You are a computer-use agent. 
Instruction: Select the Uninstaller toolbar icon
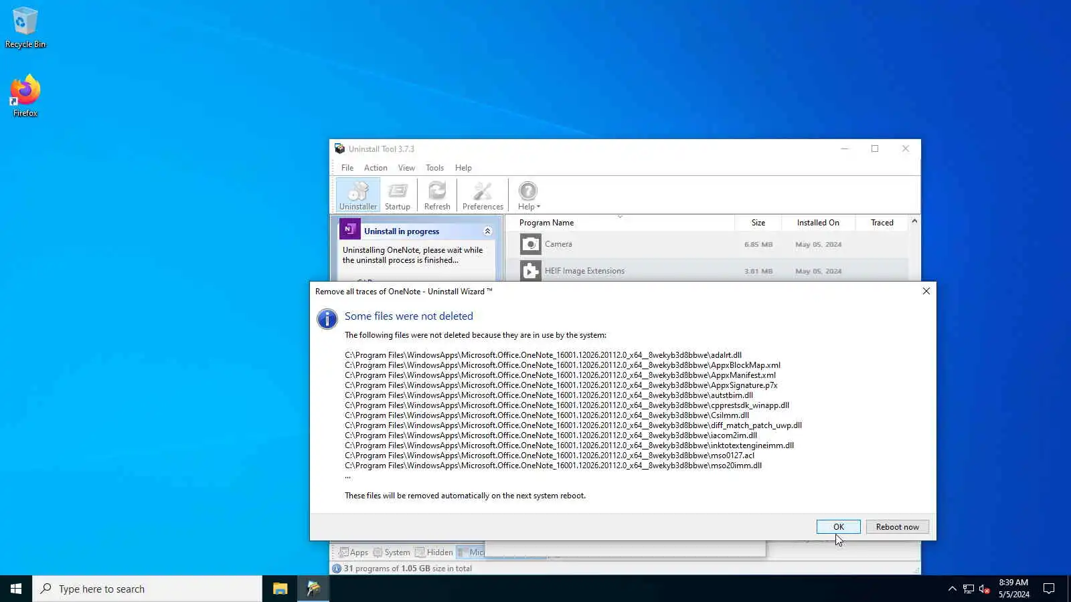pos(358,196)
